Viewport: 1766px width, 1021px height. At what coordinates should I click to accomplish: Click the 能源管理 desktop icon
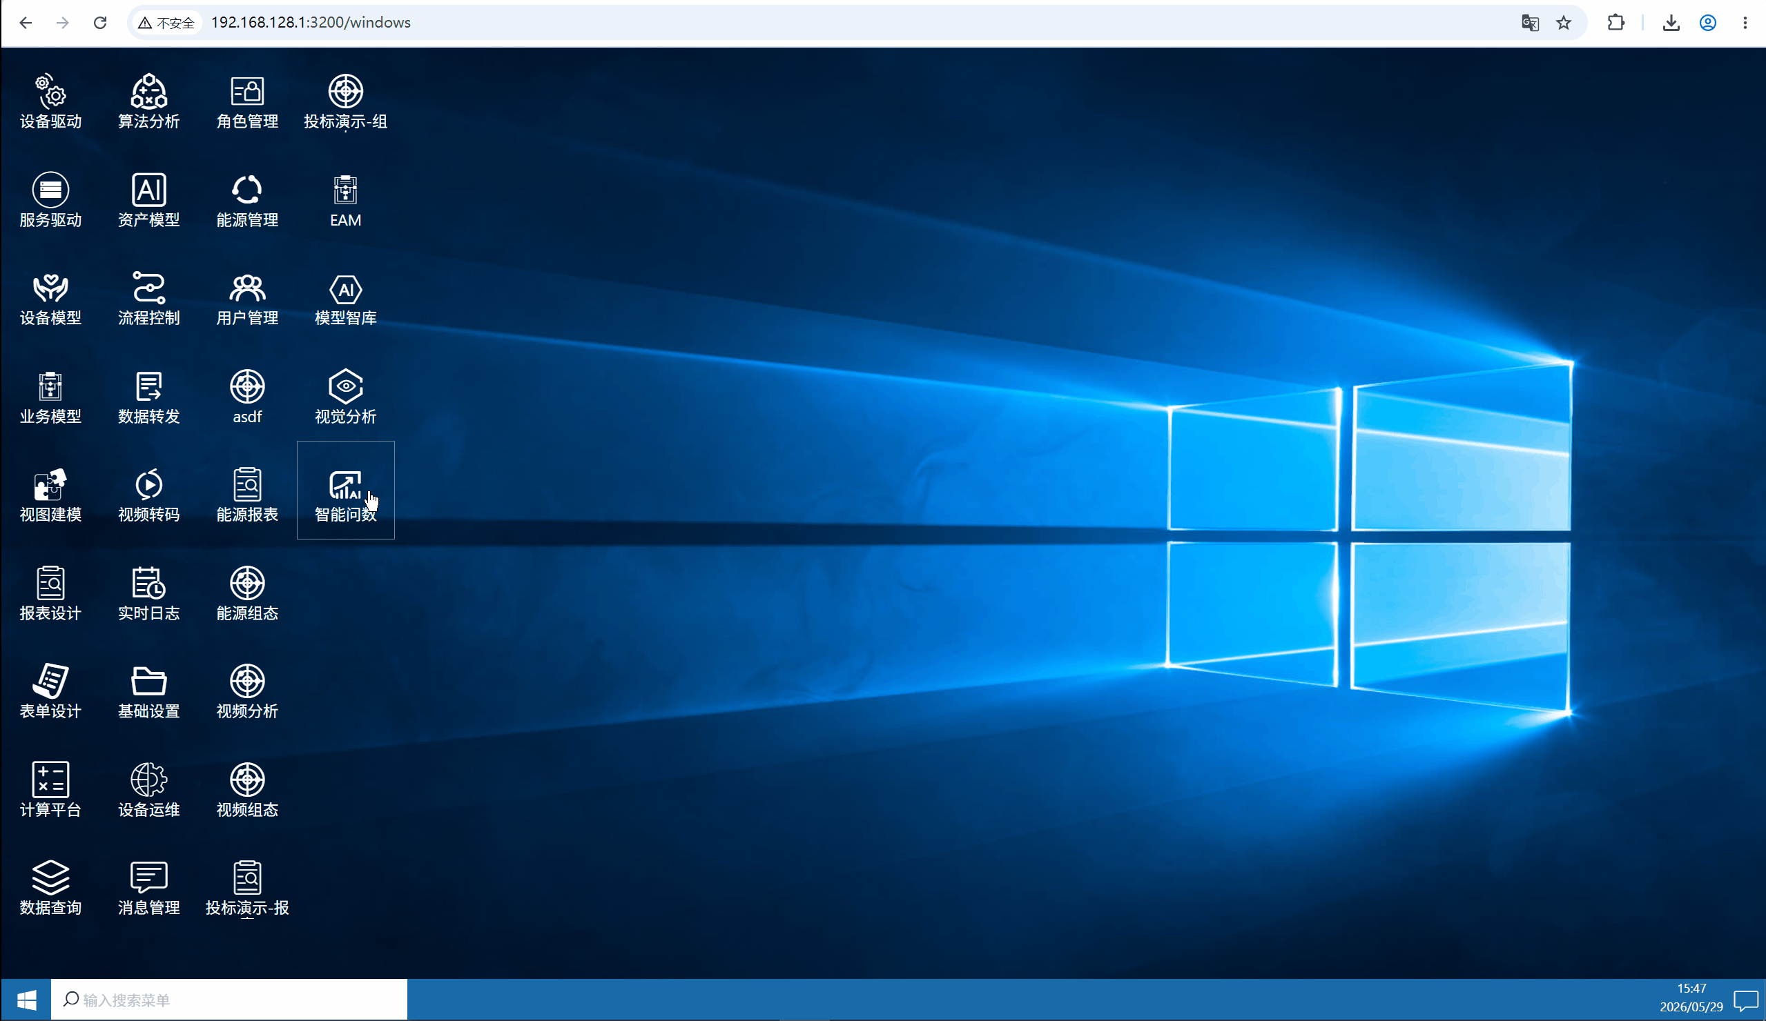coord(247,199)
